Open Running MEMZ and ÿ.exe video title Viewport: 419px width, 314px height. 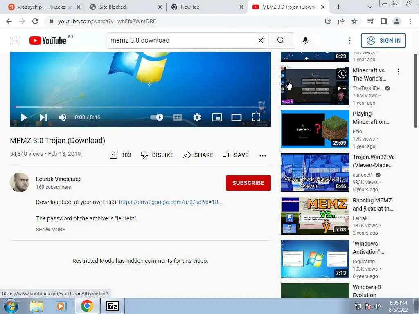click(373, 204)
